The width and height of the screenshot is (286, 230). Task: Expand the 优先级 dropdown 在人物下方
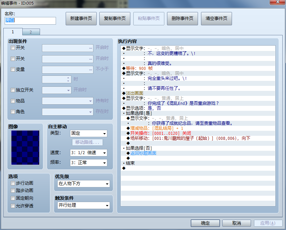click(84, 183)
